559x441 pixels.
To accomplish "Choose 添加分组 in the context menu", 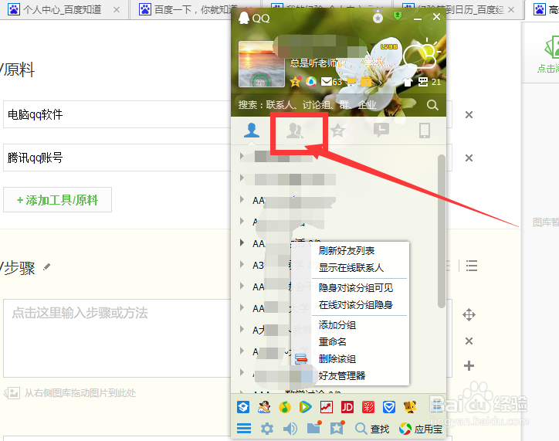I will click(x=337, y=325).
